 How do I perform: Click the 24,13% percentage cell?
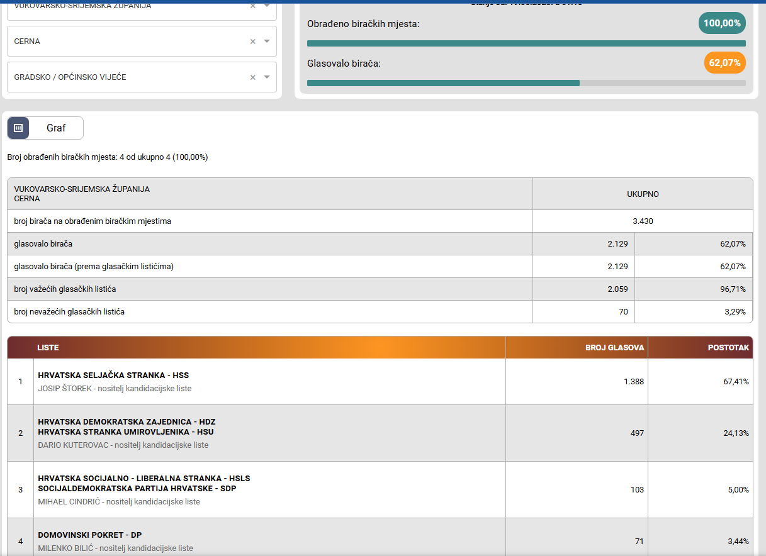701,433
